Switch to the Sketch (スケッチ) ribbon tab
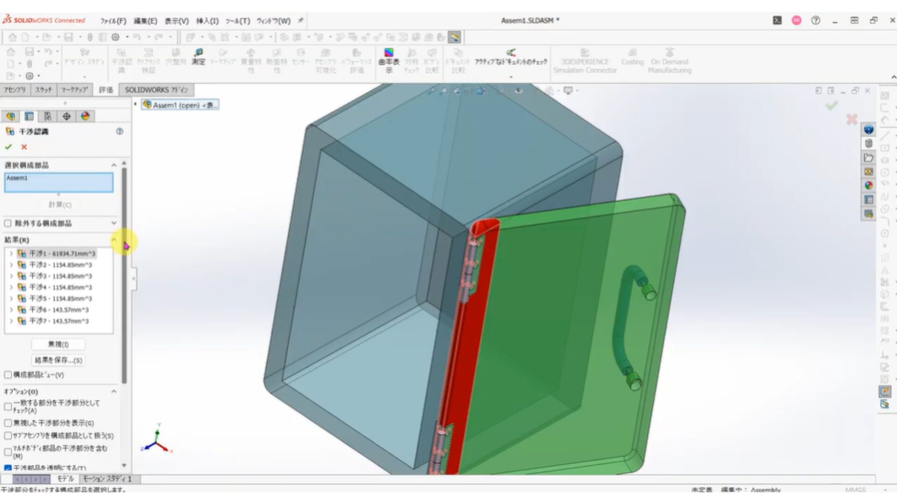Screen dimensions: 897x504 pyautogui.click(x=43, y=90)
